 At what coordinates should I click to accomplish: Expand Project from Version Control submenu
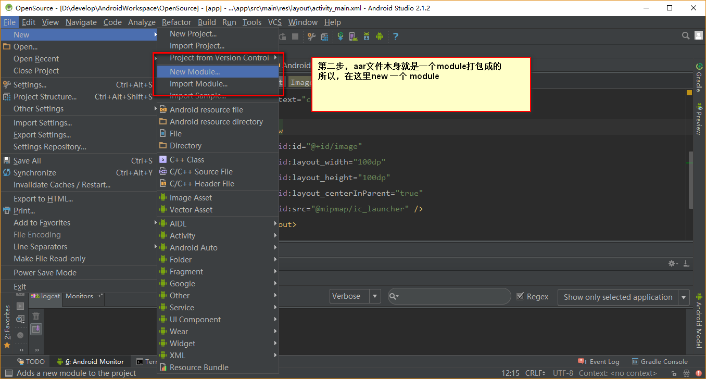pos(218,58)
